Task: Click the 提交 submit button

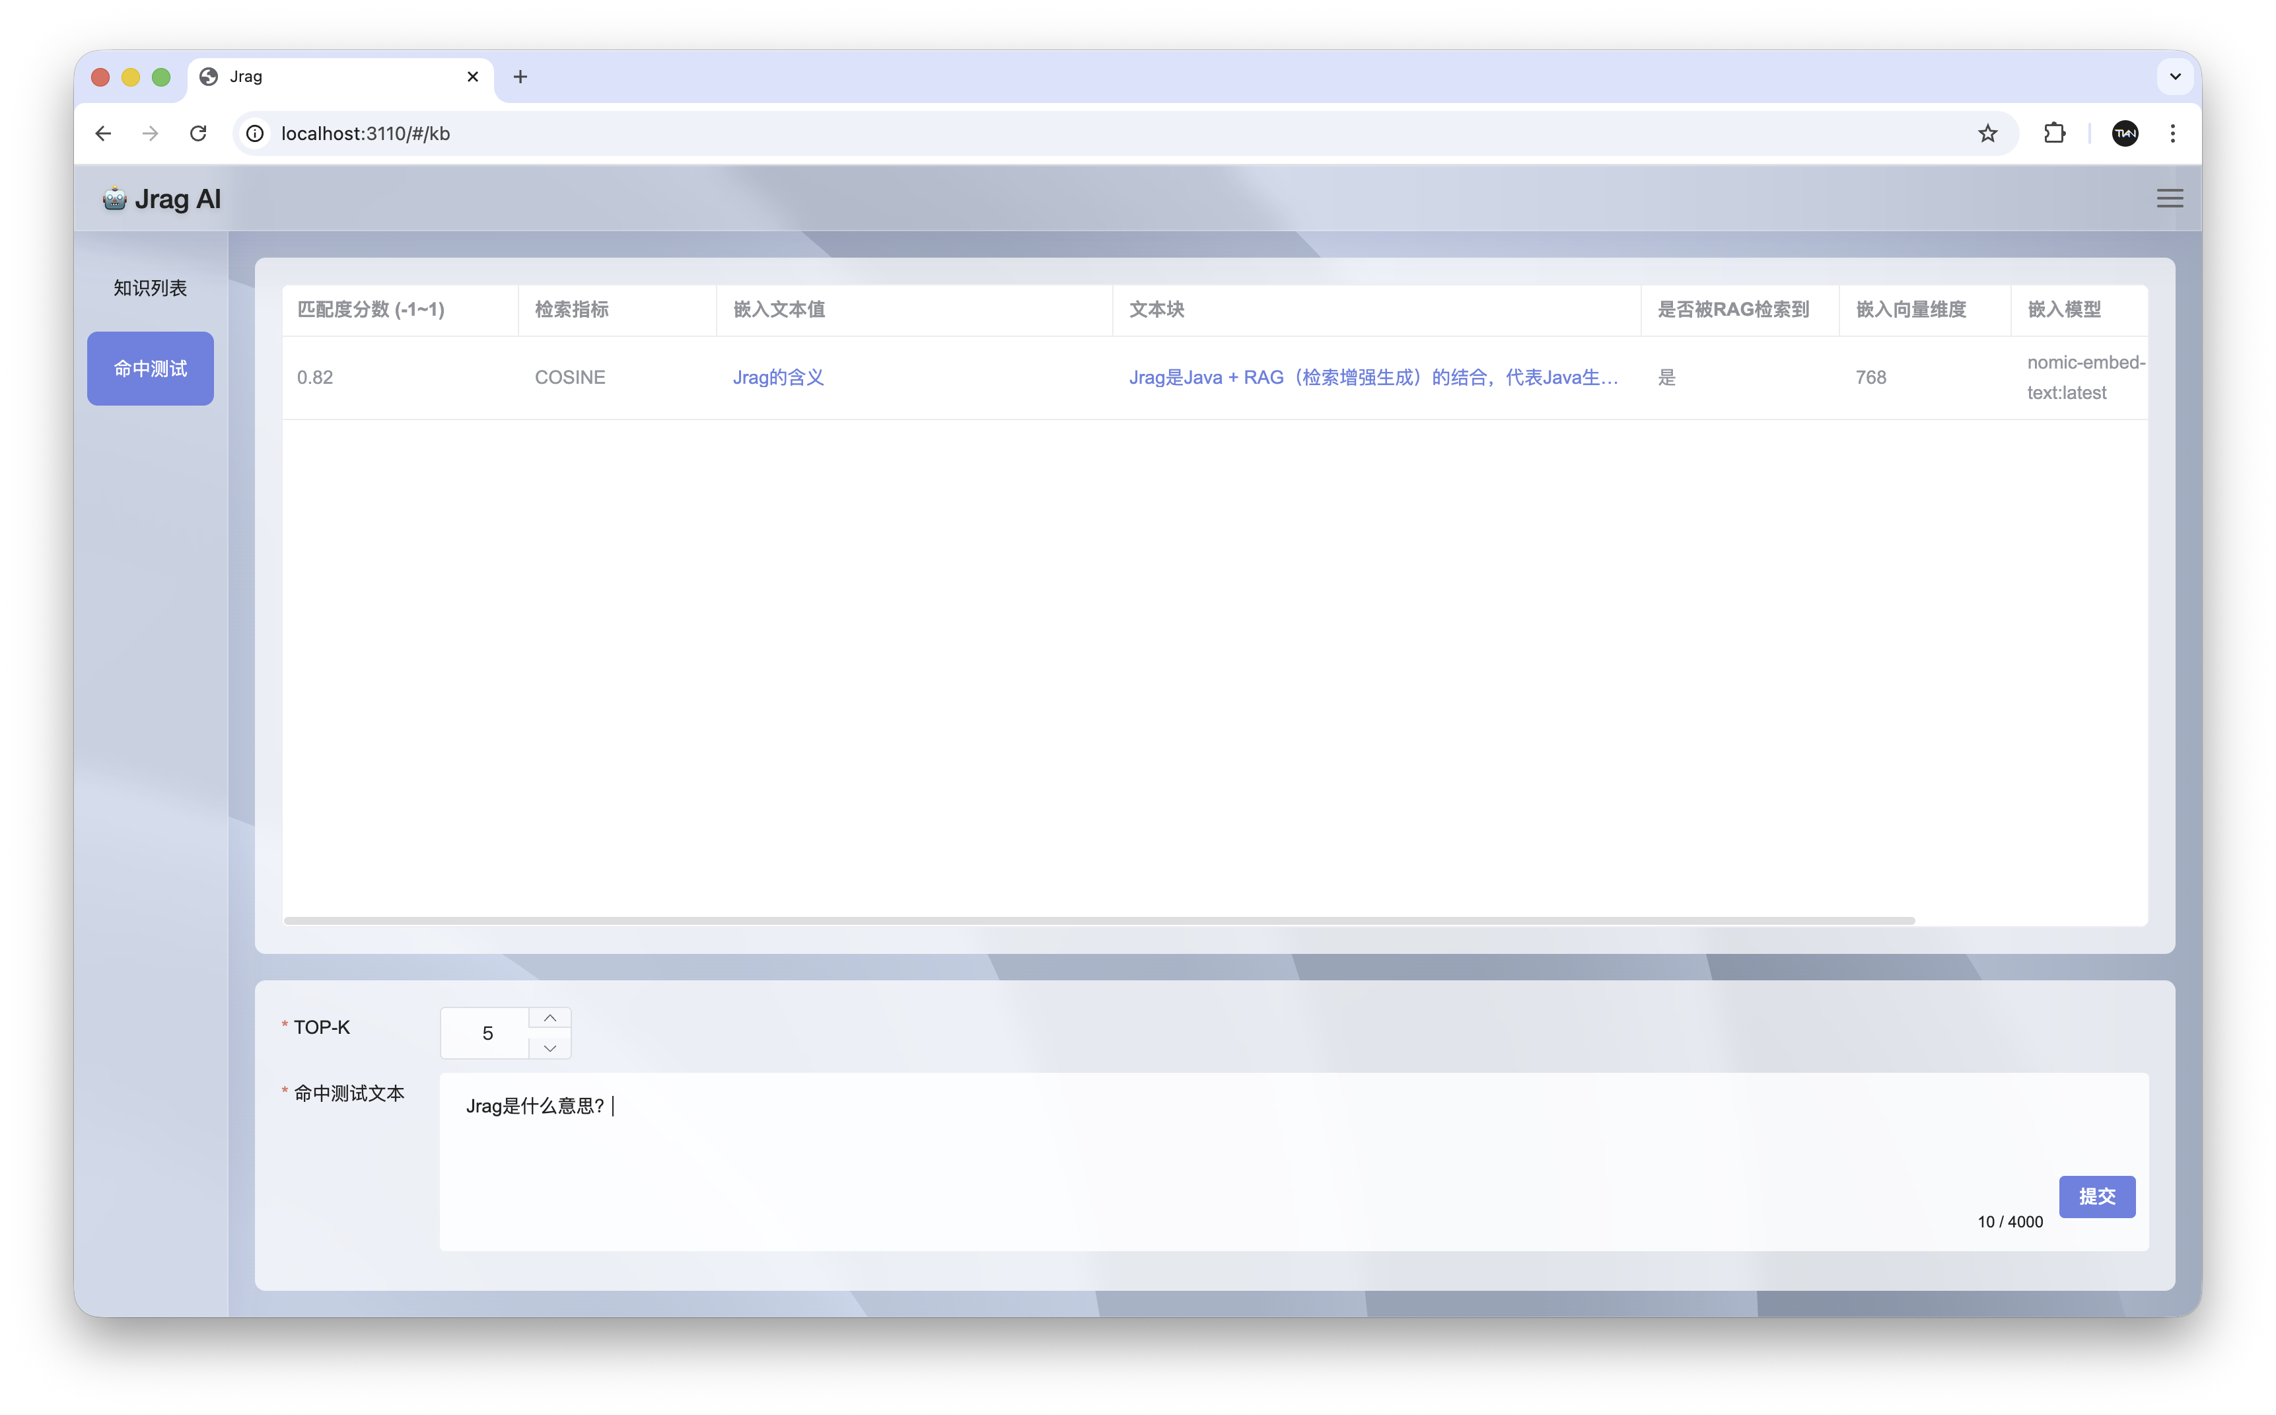Action: [x=2097, y=1196]
